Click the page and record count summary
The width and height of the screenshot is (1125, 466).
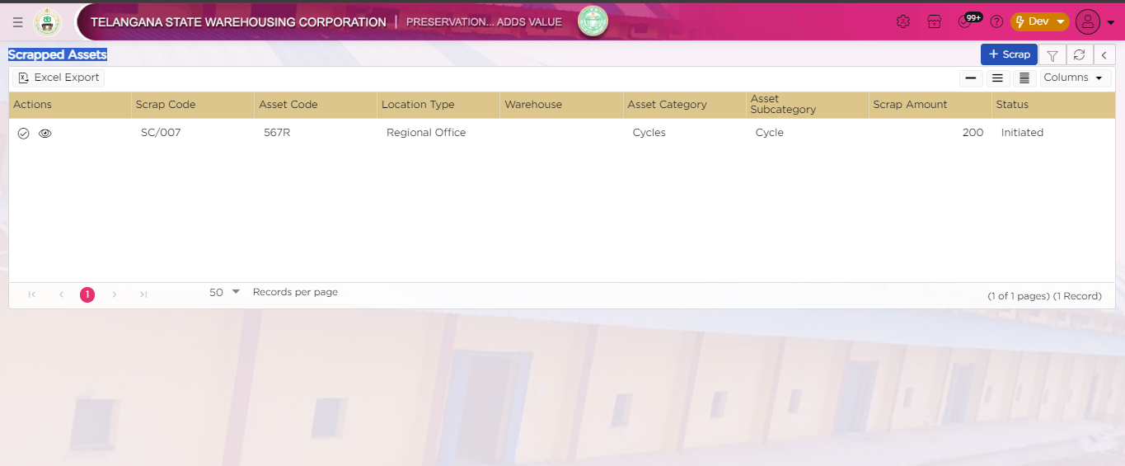pos(1044,296)
